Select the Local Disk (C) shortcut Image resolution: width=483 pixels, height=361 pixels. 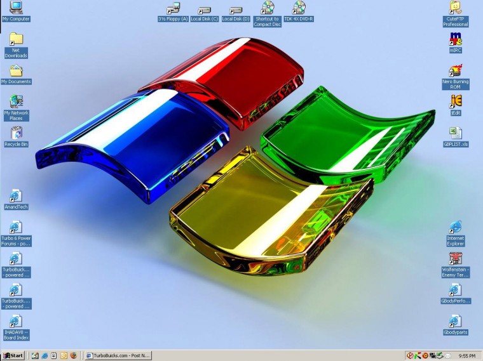point(205,14)
